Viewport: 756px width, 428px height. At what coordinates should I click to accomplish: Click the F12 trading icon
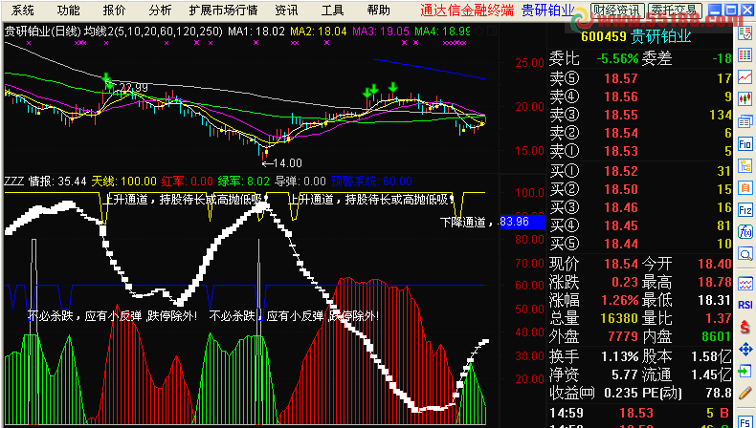[x=745, y=209]
